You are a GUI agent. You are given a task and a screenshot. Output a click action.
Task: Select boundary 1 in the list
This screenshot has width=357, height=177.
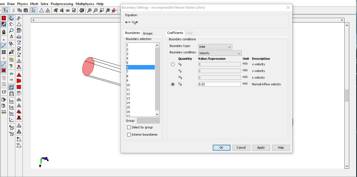141,45
